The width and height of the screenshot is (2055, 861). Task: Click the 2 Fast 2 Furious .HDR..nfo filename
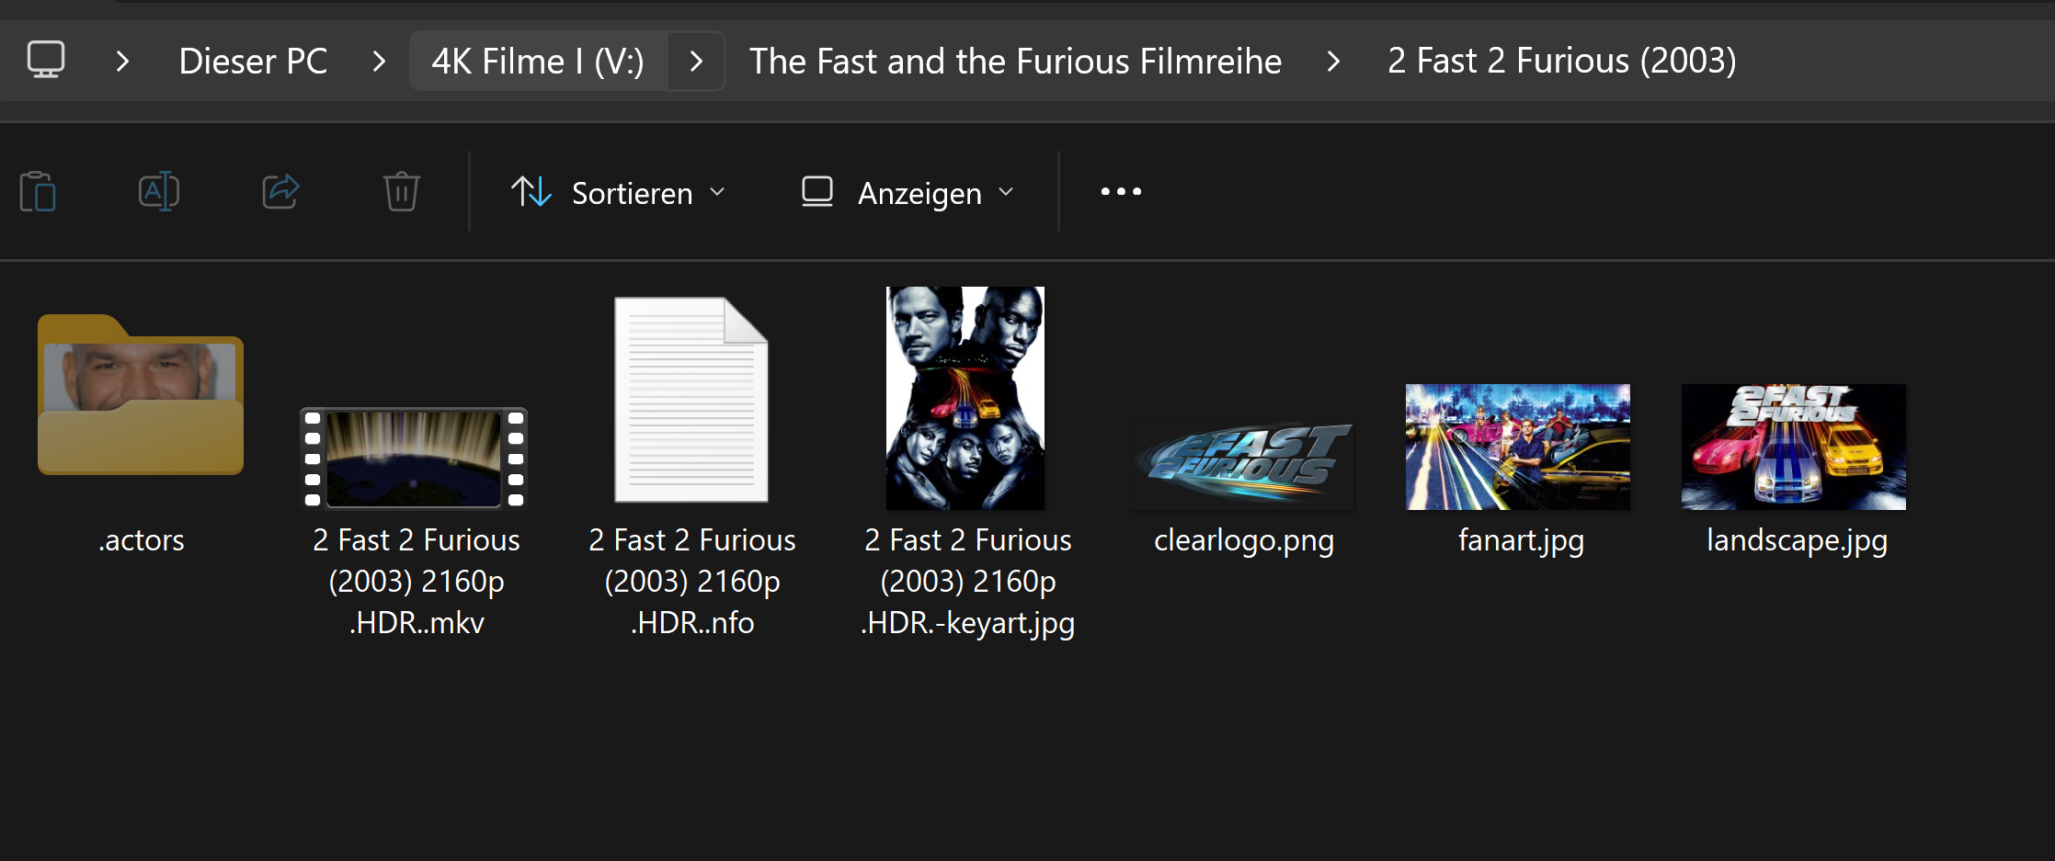pyautogui.click(x=692, y=582)
